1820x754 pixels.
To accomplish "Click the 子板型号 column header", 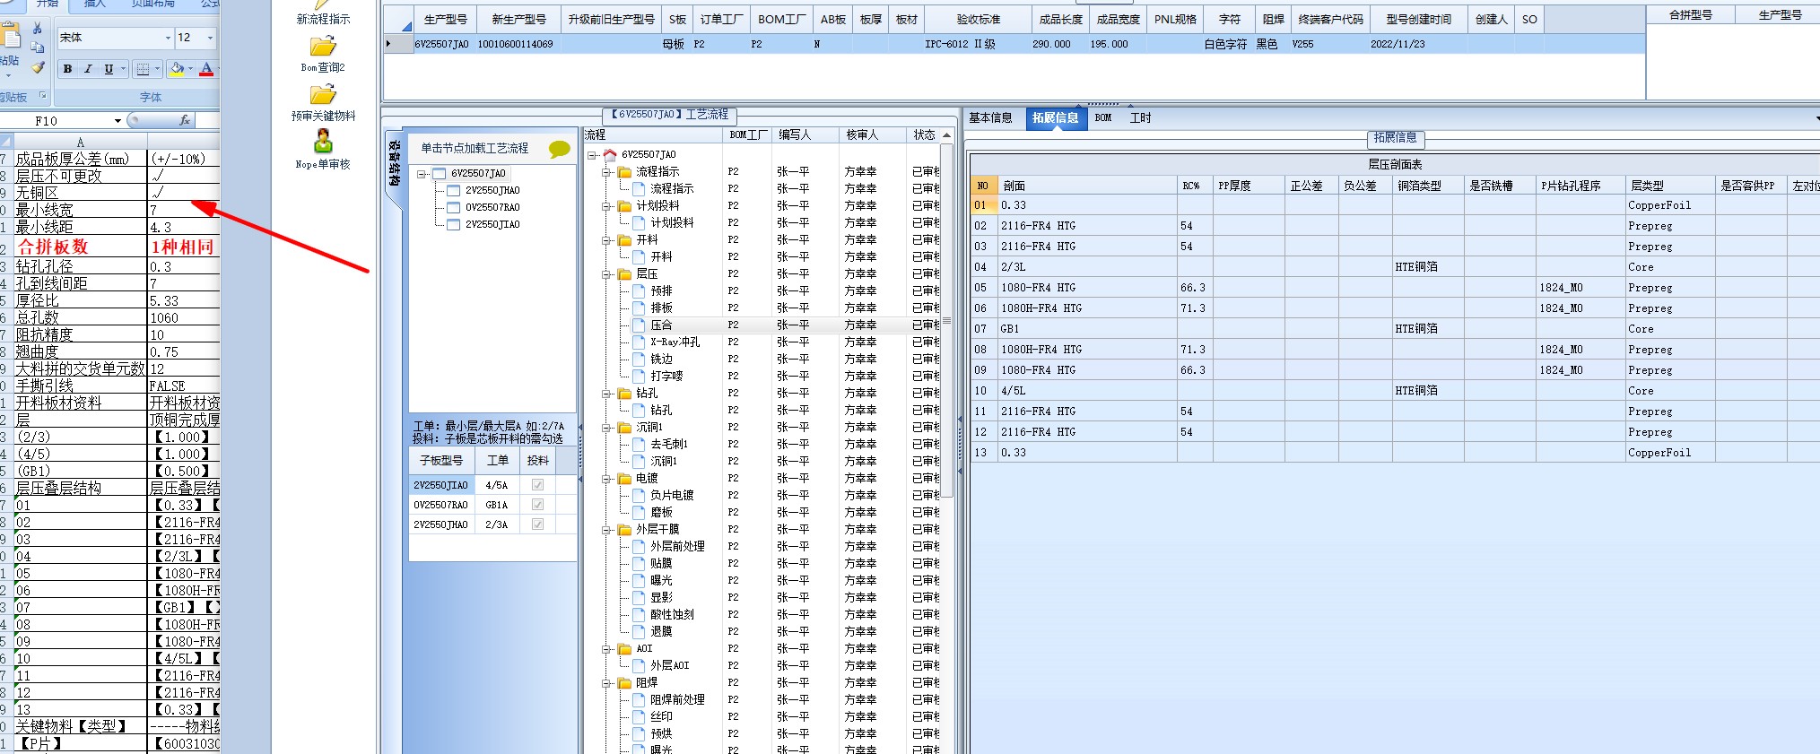I will (441, 461).
